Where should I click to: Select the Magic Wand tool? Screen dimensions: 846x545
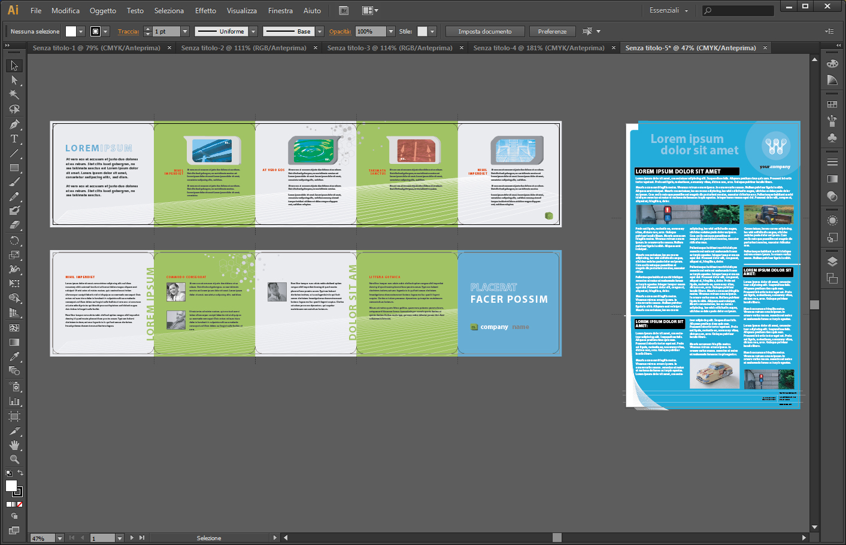(14, 95)
